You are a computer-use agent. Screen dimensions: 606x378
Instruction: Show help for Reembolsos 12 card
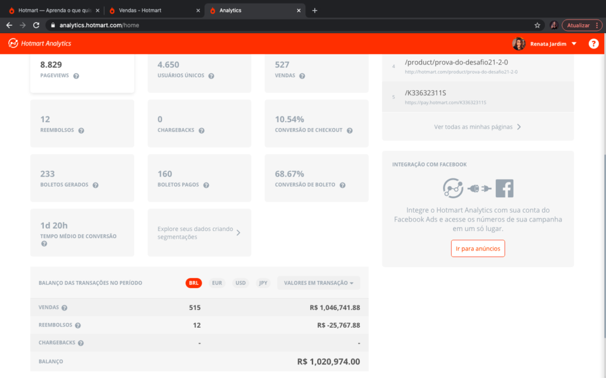pyautogui.click(x=81, y=131)
